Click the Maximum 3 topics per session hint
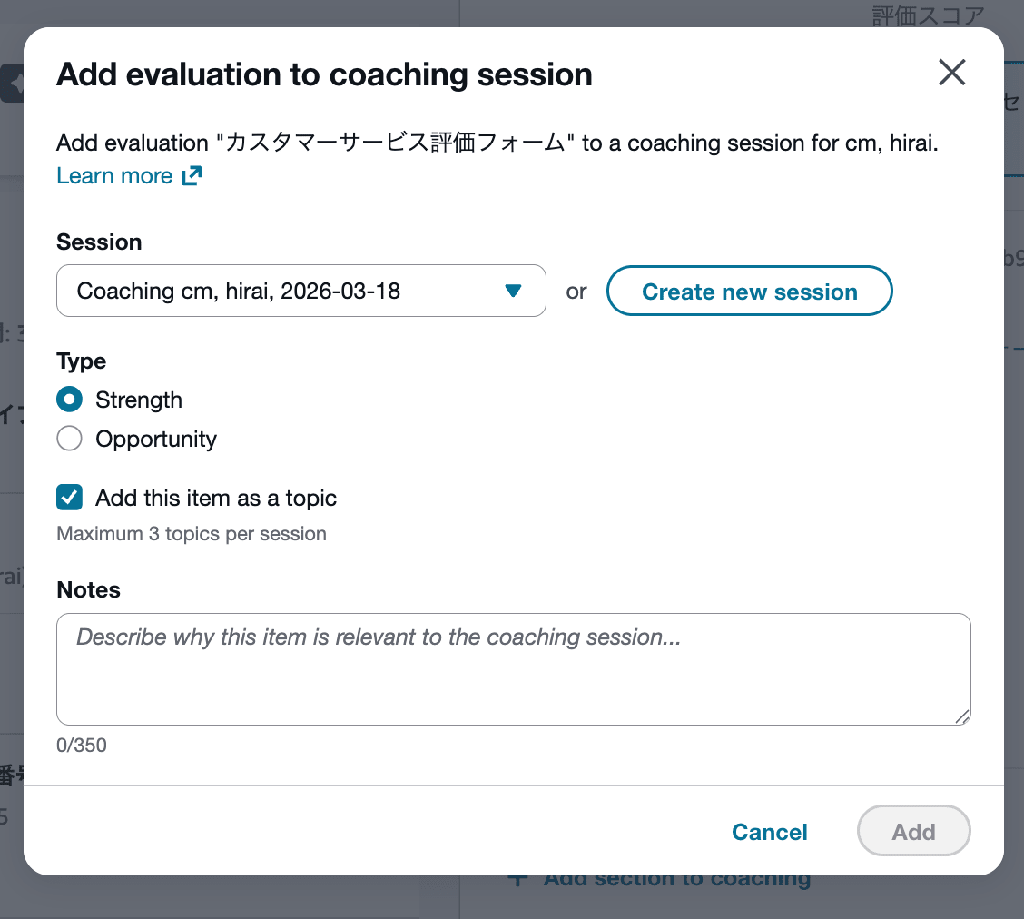This screenshot has height=919, width=1024. [x=192, y=534]
